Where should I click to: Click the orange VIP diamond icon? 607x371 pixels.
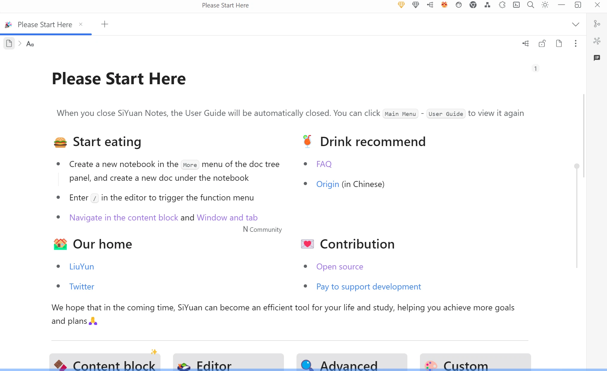(x=401, y=5)
